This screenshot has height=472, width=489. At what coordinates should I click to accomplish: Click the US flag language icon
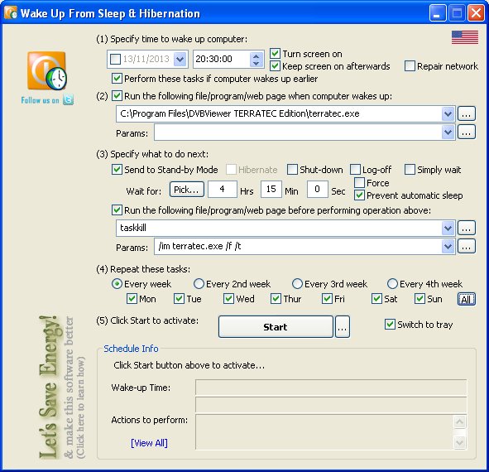(465, 37)
